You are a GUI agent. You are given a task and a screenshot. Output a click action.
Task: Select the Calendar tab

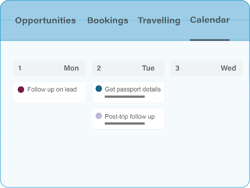pyautogui.click(x=209, y=20)
